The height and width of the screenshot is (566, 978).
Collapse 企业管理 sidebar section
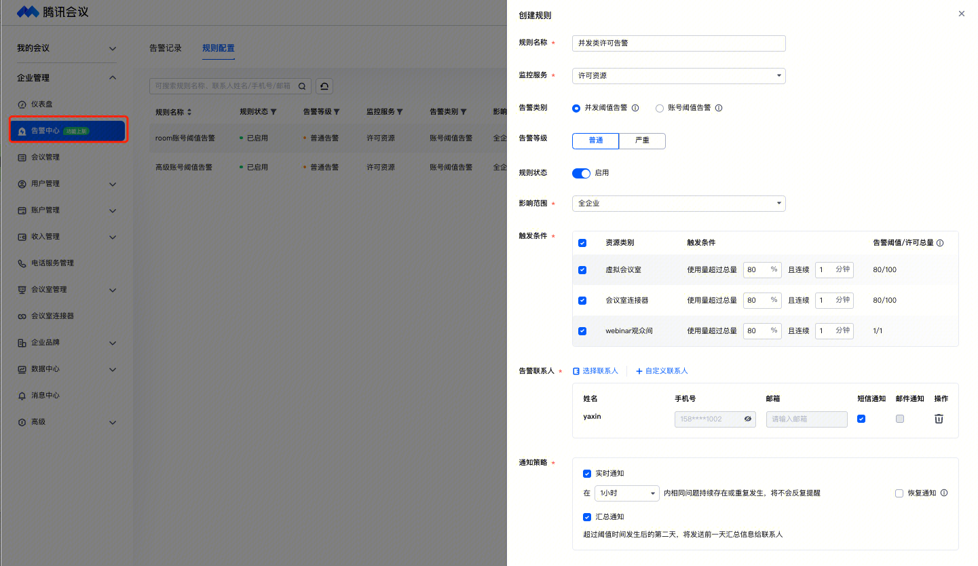point(113,78)
